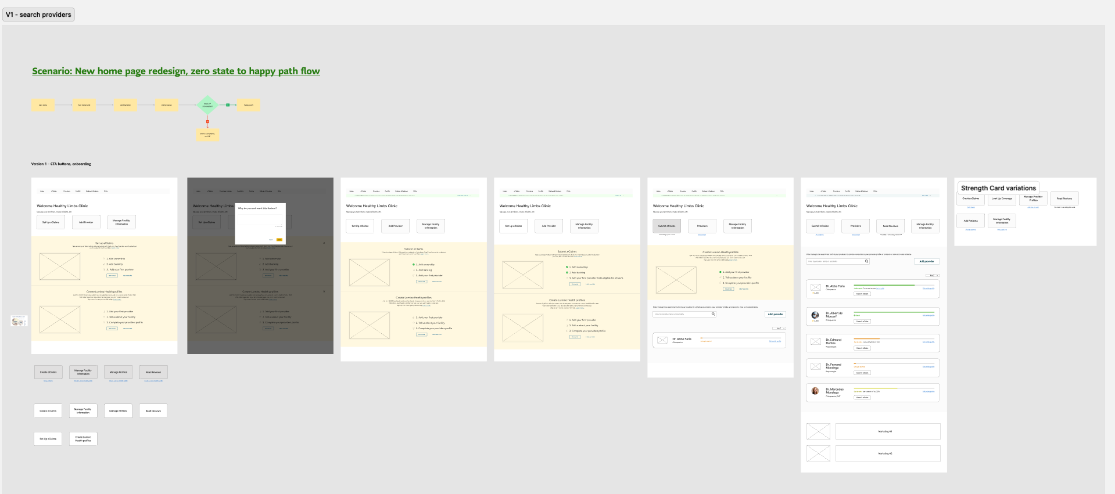Open sort dropdown above five-doctor provider list

[x=933, y=275]
